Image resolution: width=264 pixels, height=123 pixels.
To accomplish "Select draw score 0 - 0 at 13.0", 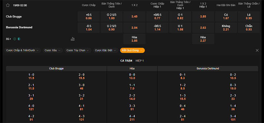I will 132,77.
